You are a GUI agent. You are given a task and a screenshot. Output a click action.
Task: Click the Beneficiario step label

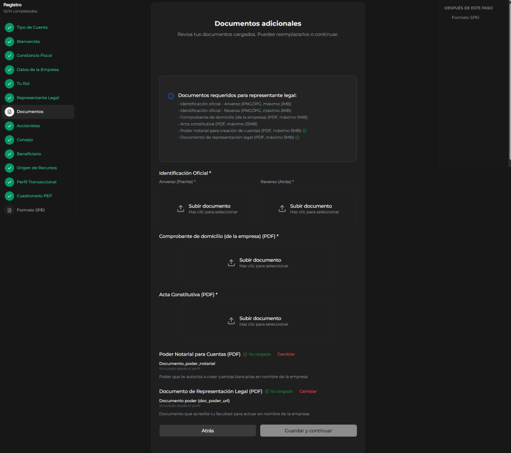[29, 154]
